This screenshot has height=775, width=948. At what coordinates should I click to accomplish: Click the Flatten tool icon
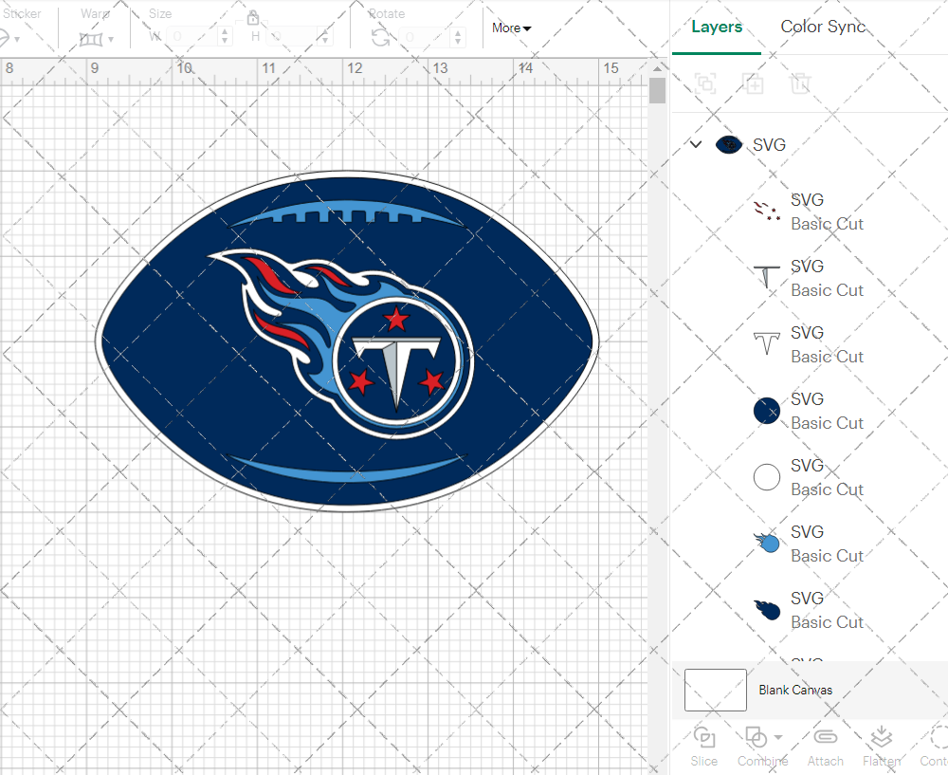coord(882,737)
